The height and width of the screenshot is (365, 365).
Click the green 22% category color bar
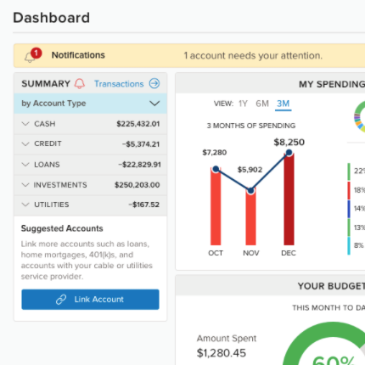click(349, 171)
